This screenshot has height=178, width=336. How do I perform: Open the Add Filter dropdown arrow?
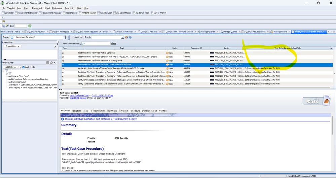pos(21,67)
